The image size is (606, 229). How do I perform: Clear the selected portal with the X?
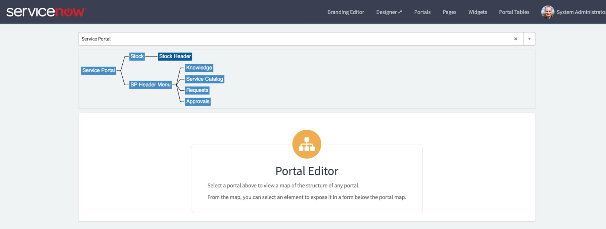pyautogui.click(x=515, y=39)
